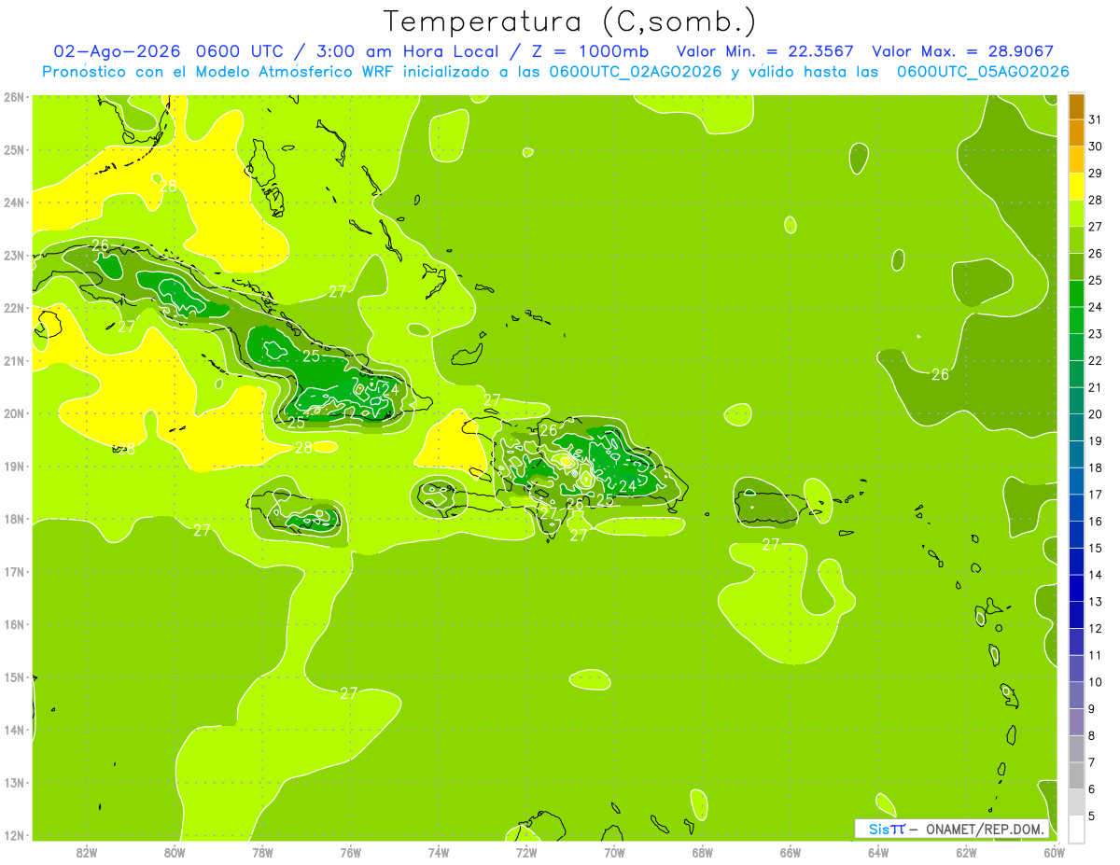Viewport: 1120px width, 865px height.
Task: Click the "20N" latitude axis label
Action: [x=14, y=413]
